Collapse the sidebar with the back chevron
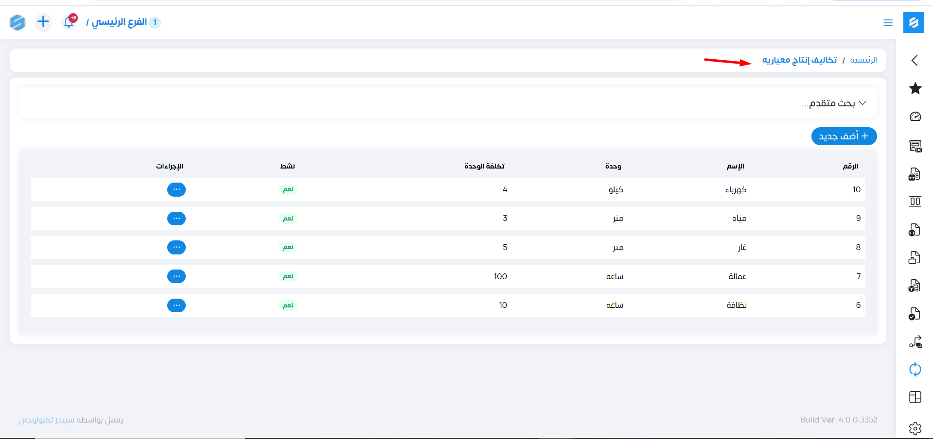This screenshot has height=439, width=933. point(915,60)
